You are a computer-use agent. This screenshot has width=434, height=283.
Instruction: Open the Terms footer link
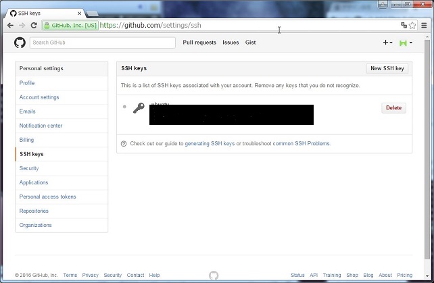70,276
